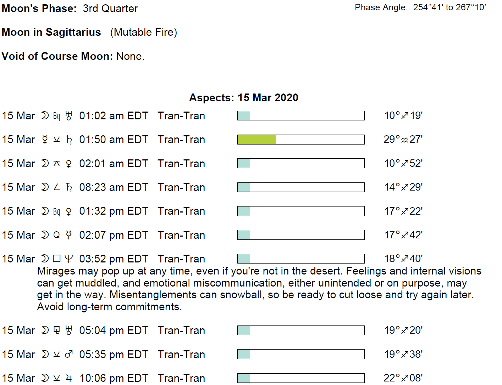The image size is (502, 385).
Task: Click the Uranus glyph in the 01:02 am row
Action: 69,116
